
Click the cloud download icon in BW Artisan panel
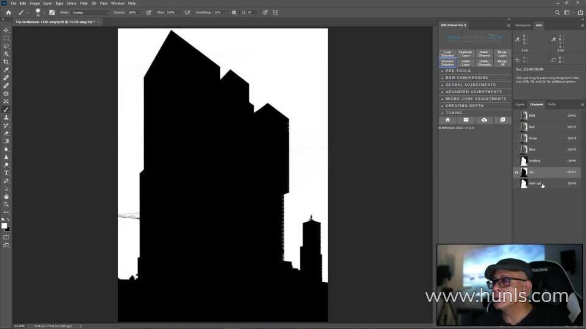(x=484, y=120)
